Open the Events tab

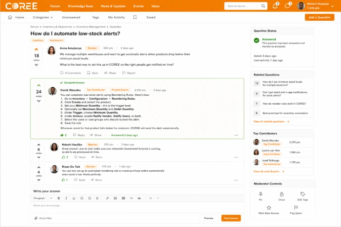pyautogui.click(x=138, y=6)
